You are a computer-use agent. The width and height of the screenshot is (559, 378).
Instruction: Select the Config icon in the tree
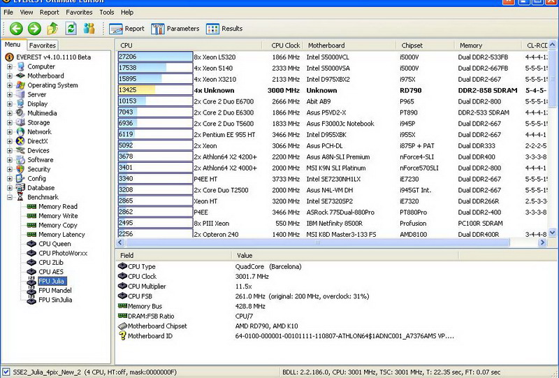pos(21,178)
